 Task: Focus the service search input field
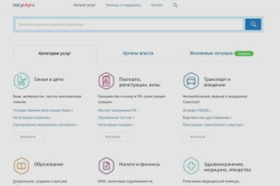(129, 24)
